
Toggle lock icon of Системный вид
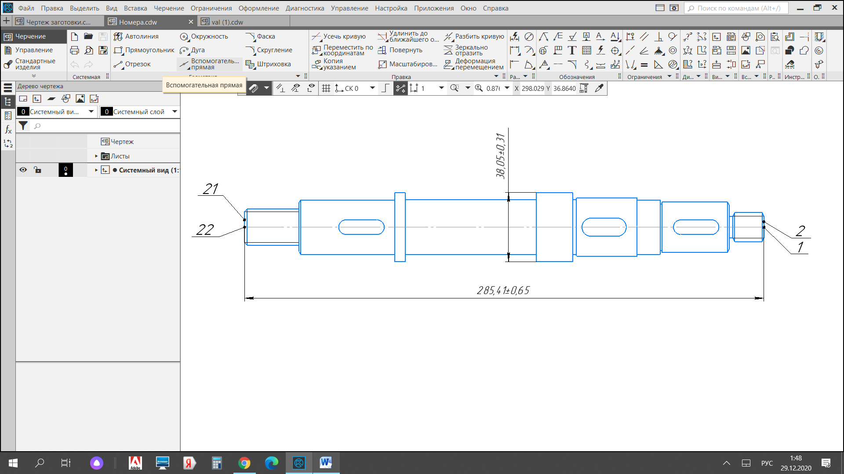click(38, 170)
